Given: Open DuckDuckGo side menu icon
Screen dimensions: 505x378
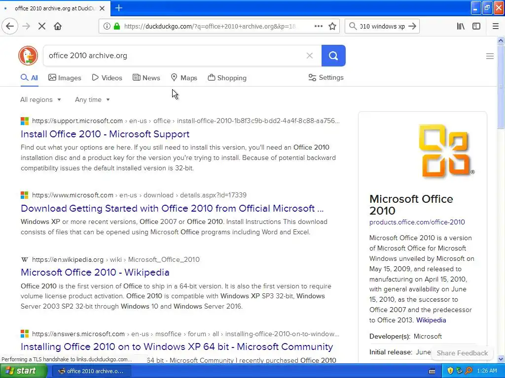Looking at the screenshot, I should coord(490,56).
